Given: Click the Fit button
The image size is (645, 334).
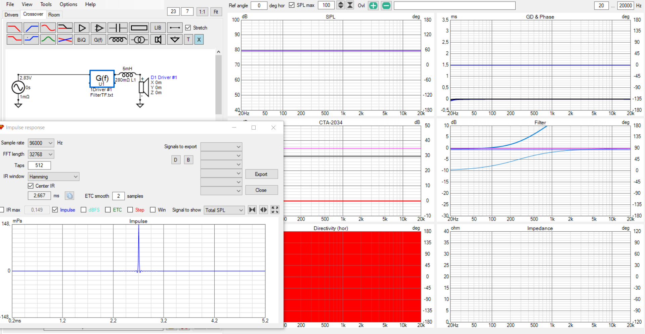Looking at the screenshot, I should (x=216, y=12).
